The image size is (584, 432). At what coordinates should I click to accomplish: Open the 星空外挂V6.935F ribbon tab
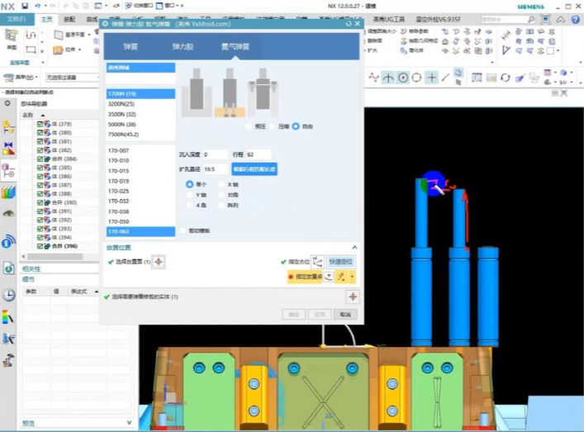[x=439, y=19]
